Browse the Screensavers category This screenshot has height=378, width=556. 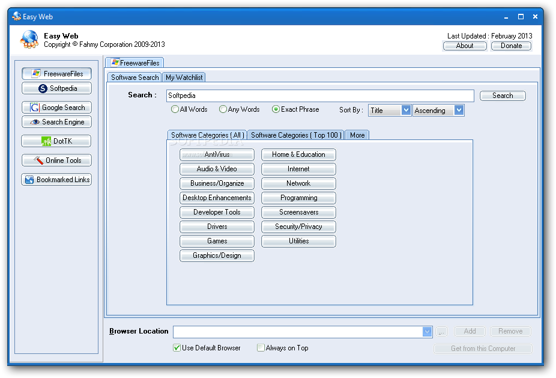(x=298, y=212)
